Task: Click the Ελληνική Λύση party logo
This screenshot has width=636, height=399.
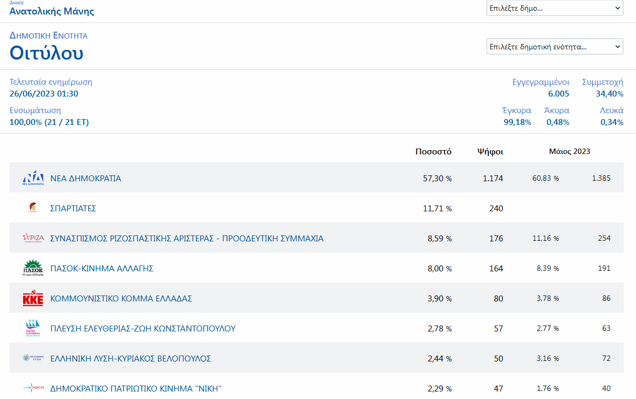Action: pyautogui.click(x=33, y=358)
